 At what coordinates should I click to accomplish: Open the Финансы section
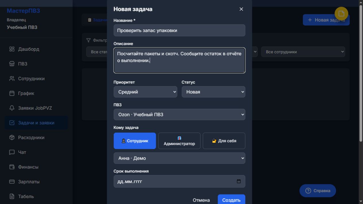(x=36, y=167)
